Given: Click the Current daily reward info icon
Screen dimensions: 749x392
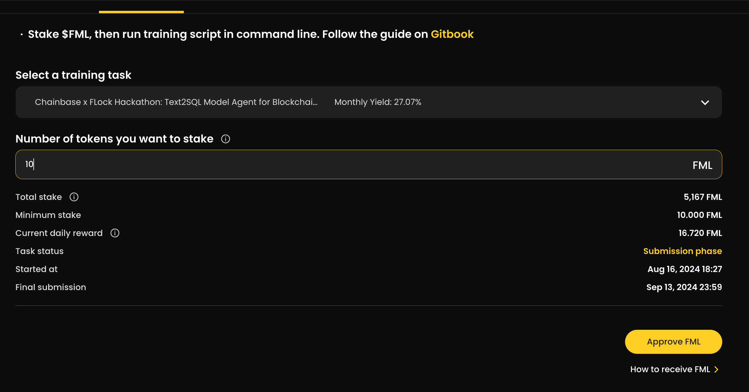Looking at the screenshot, I should tap(115, 233).
